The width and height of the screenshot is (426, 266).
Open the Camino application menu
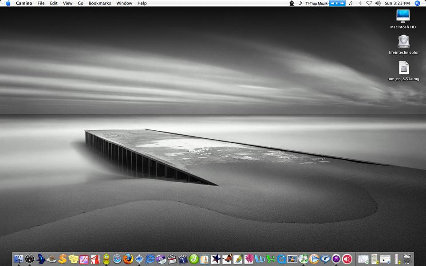point(24,3)
